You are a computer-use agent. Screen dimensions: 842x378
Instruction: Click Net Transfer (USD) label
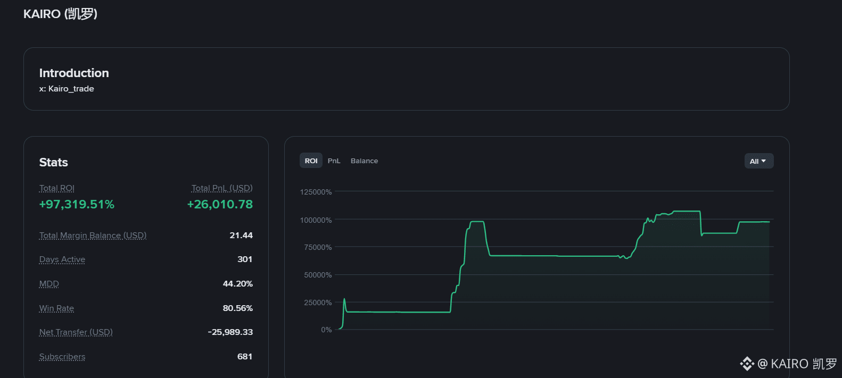pos(76,332)
